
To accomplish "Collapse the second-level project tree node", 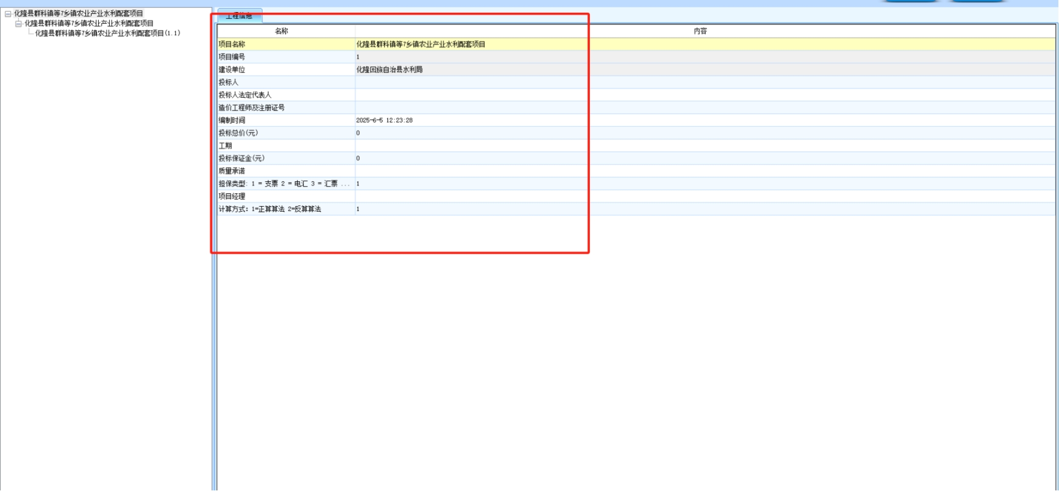I will coord(18,23).
